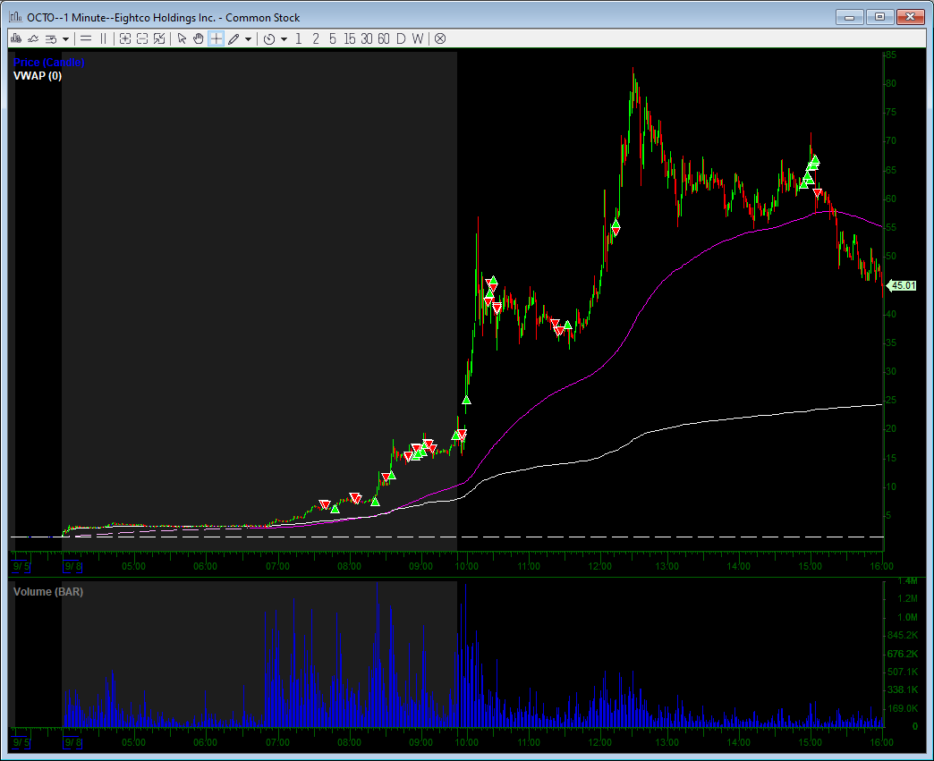Enable the cancel/no-draw tool
The image size is (934, 761).
(x=437, y=38)
